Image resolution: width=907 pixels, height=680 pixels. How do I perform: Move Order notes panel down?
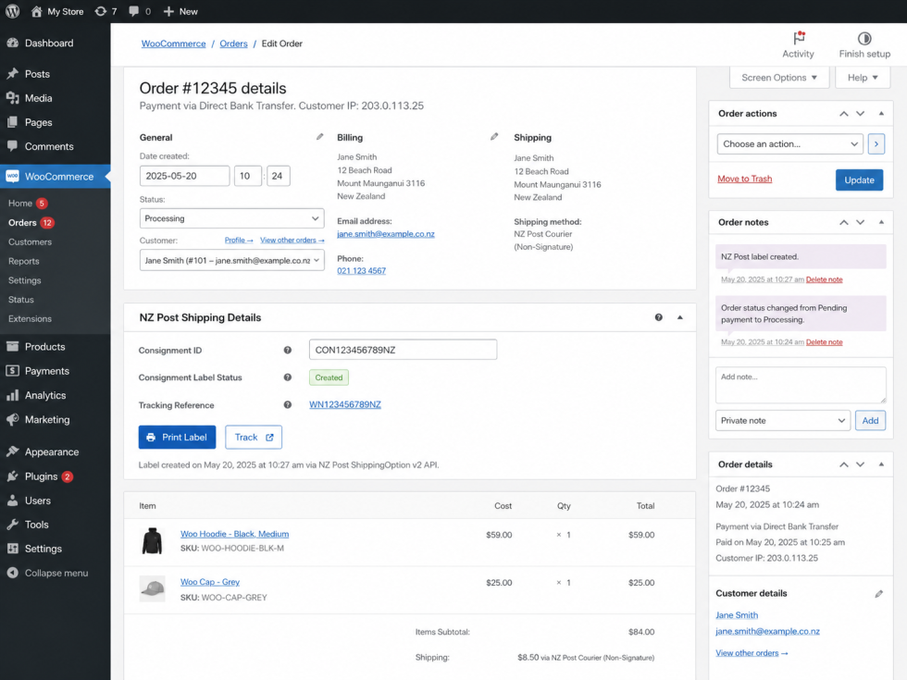pos(860,223)
